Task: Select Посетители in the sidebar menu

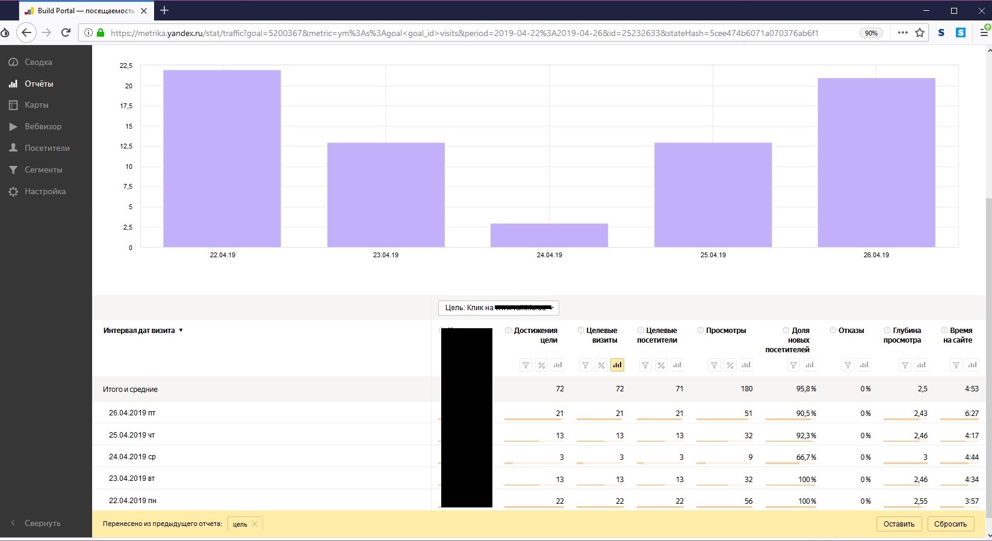Action: 47,148
